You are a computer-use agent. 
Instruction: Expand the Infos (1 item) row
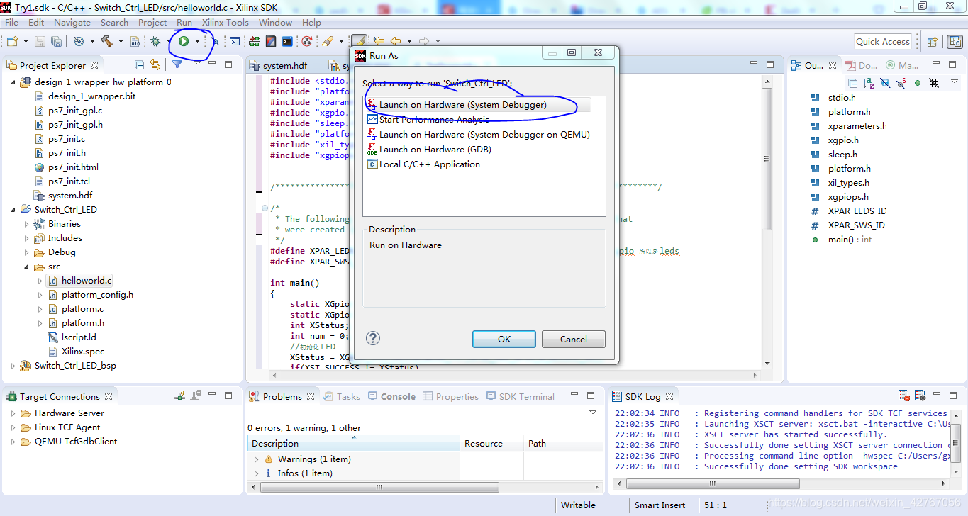click(257, 473)
